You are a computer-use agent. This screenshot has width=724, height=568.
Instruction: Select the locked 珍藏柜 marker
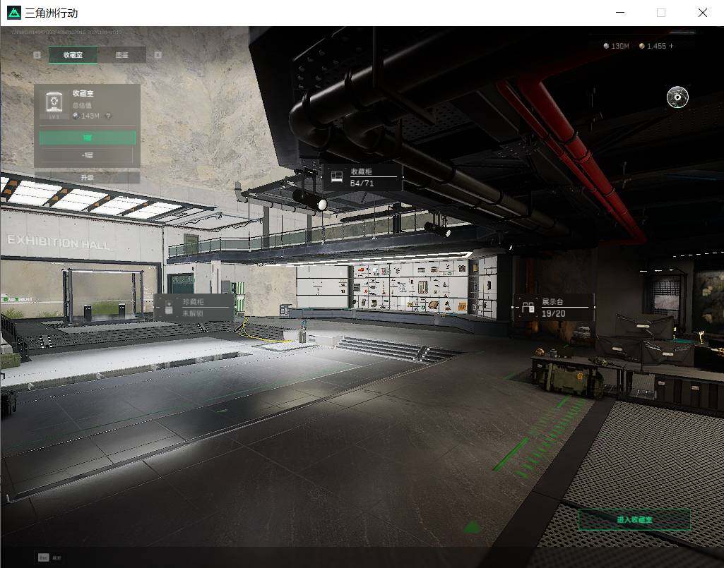click(194, 307)
